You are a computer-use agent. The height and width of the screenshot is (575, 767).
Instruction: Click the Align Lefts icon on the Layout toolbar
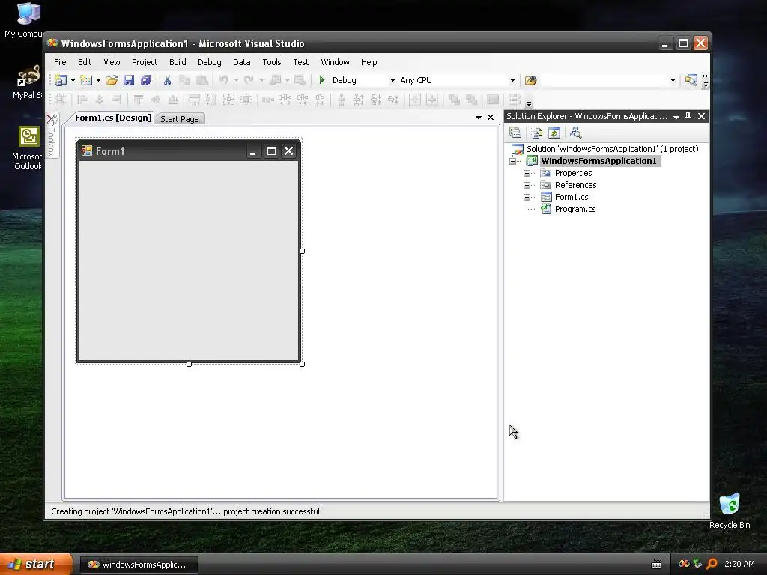pos(82,100)
